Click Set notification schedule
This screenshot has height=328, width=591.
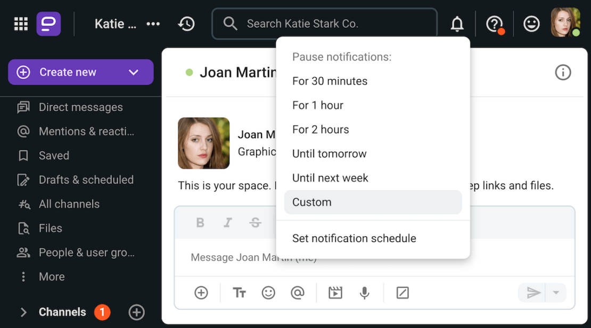tap(354, 238)
